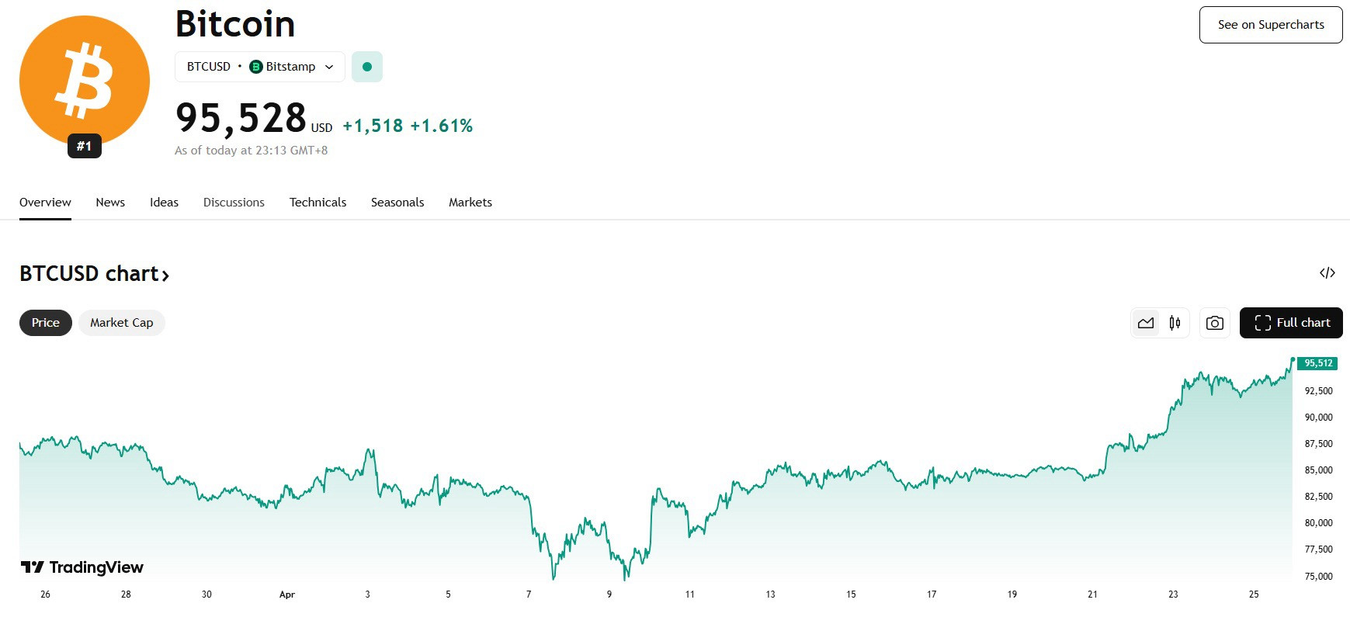Click the 95,512 price label on axis

tap(1317, 363)
